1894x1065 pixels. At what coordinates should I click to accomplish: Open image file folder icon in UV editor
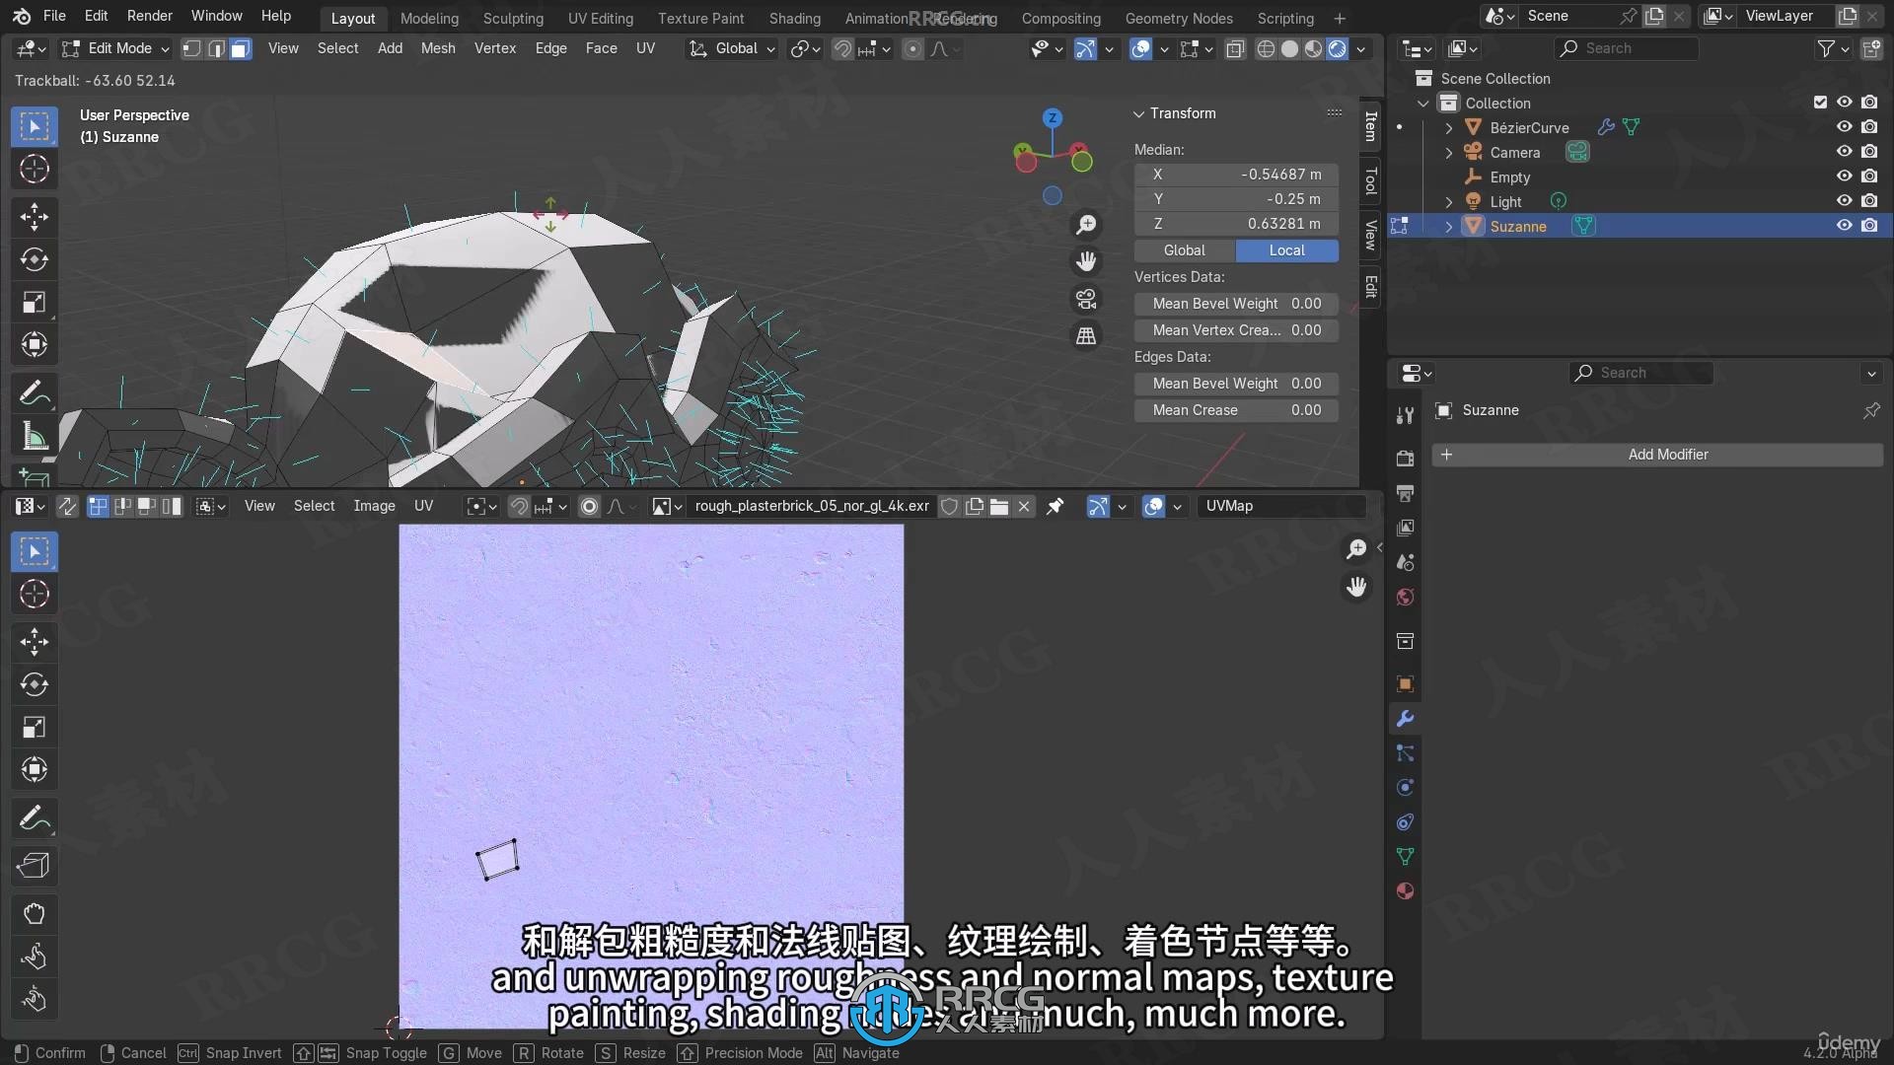pos(999,506)
